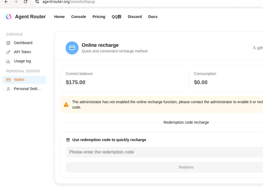
Task: Click 'Quick and convenient recharge method' subtitle
Action: (115, 51)
